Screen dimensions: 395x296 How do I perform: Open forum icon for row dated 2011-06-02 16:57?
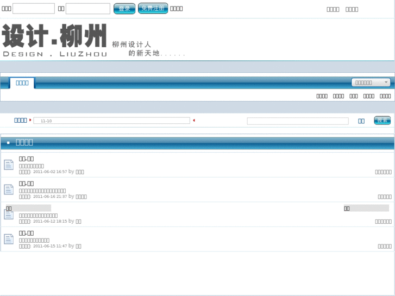pos(9,165)
